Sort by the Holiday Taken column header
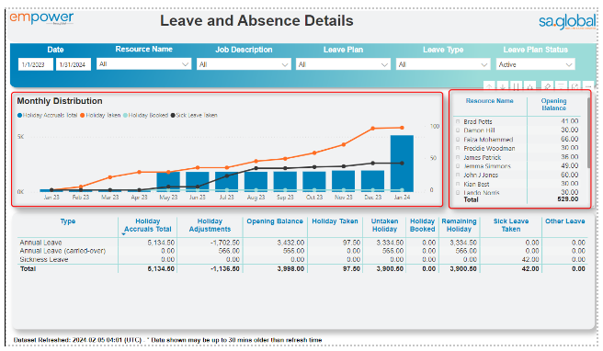 coord(335,221)
